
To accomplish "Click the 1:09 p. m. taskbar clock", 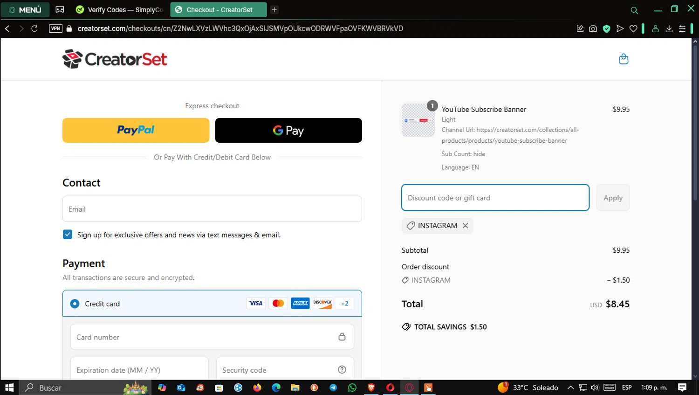I will click(x=654, y=388).
